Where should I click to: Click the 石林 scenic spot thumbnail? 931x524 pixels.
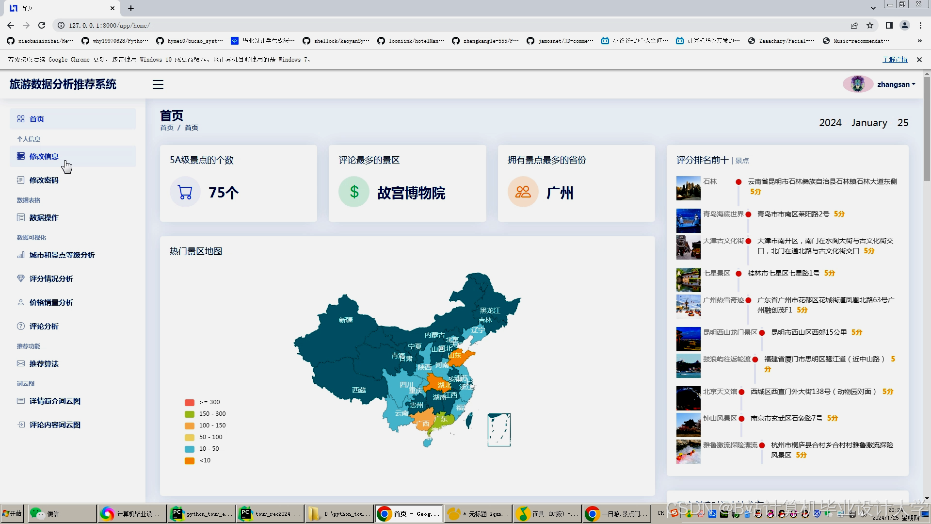pyautogui.click(x=688, y=188)
